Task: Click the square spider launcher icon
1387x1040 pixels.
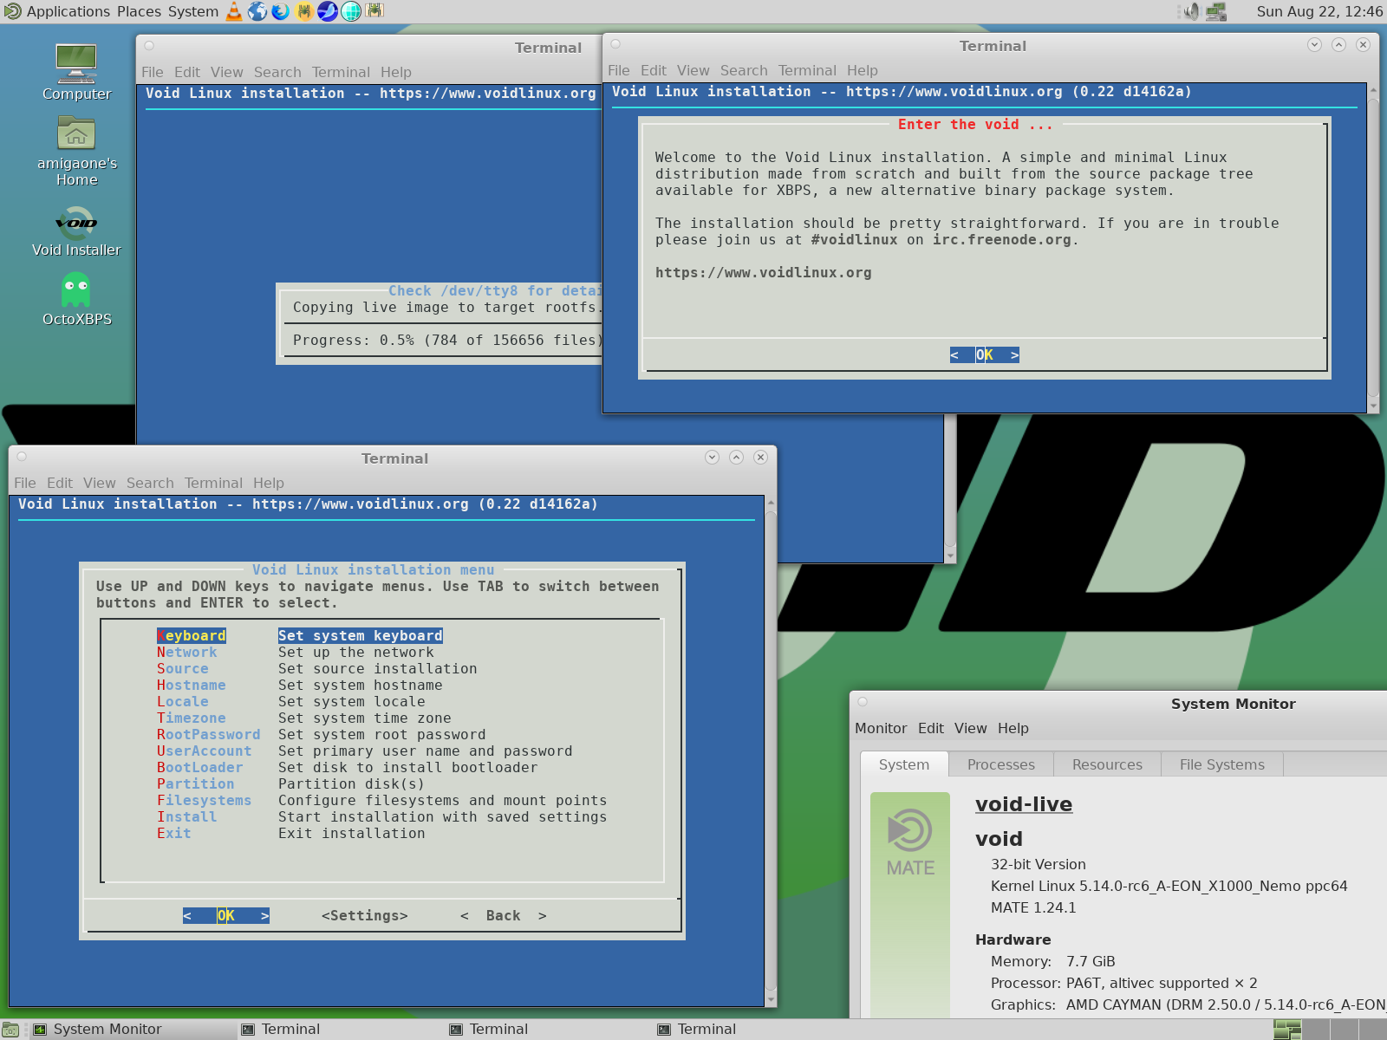Action: click(374, 11)
